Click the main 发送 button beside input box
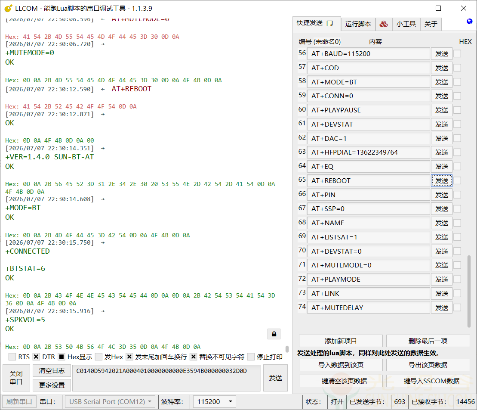This screenshot has width=477, height=410. coord(275,378)
